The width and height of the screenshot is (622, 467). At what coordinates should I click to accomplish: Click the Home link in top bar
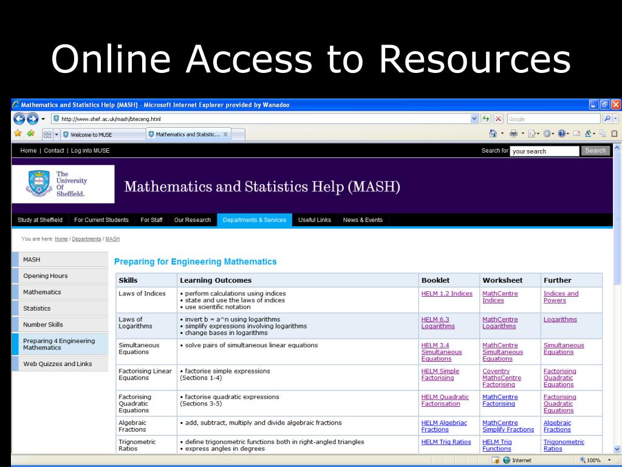[x=28, y=151]
